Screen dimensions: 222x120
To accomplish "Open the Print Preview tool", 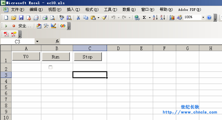I will pos(53,18).
